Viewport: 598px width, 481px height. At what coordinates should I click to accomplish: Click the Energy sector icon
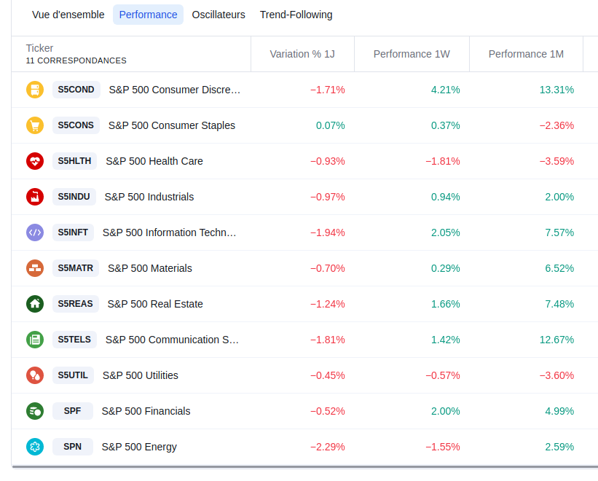tap(35, 447)
